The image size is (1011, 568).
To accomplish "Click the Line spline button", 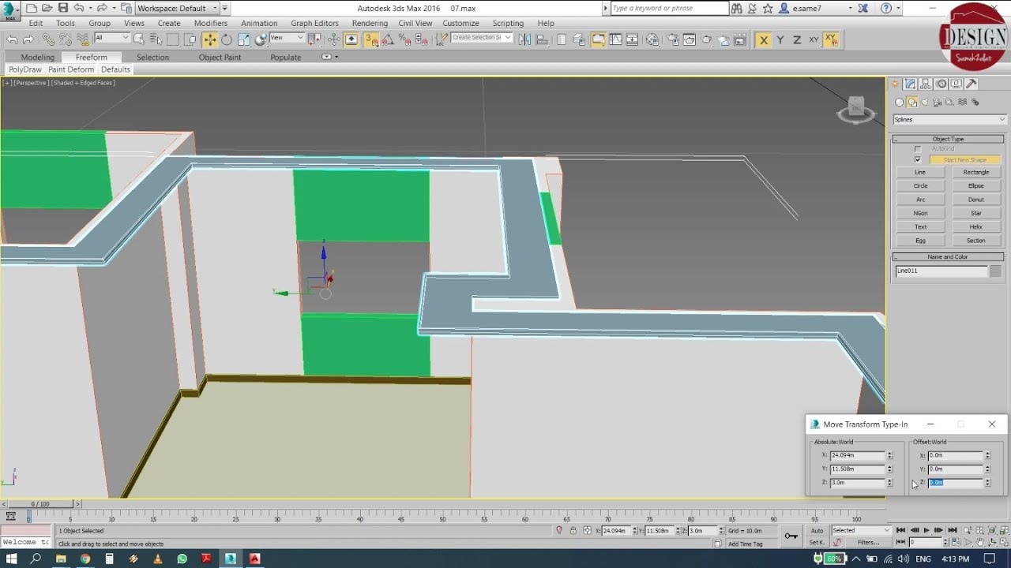I will pos(920,172).
